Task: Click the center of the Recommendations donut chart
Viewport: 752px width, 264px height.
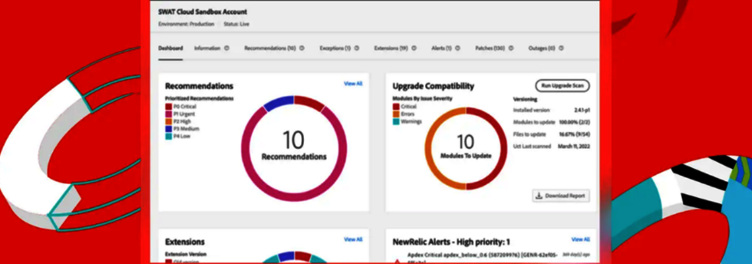Action: pyautogui.click(x=294, y=146)
